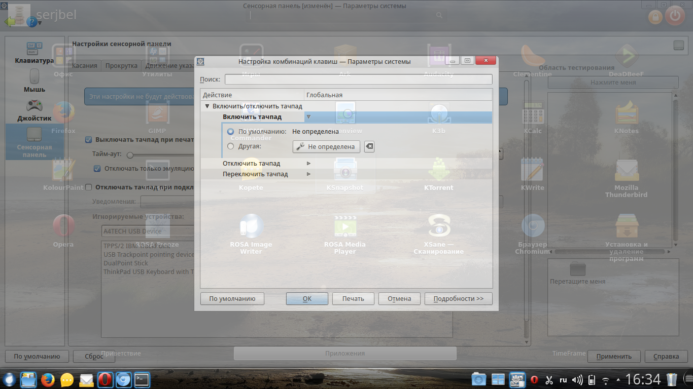Click the Действие column header

(x=252, y=95)
